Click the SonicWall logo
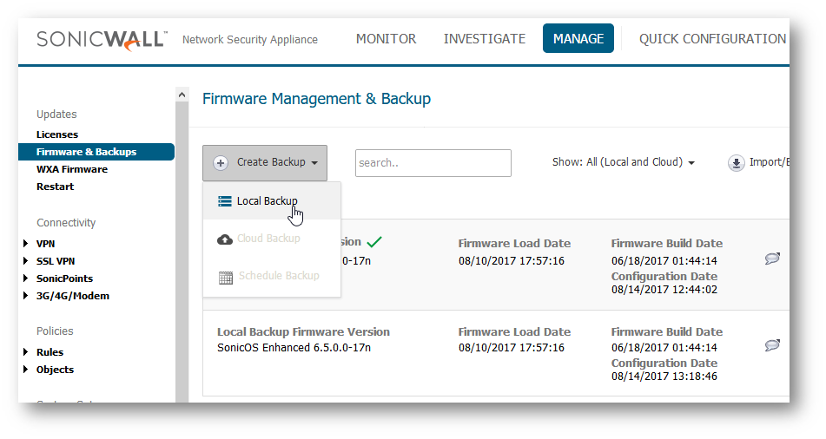The image size is (826, 439). pos(102,39)
